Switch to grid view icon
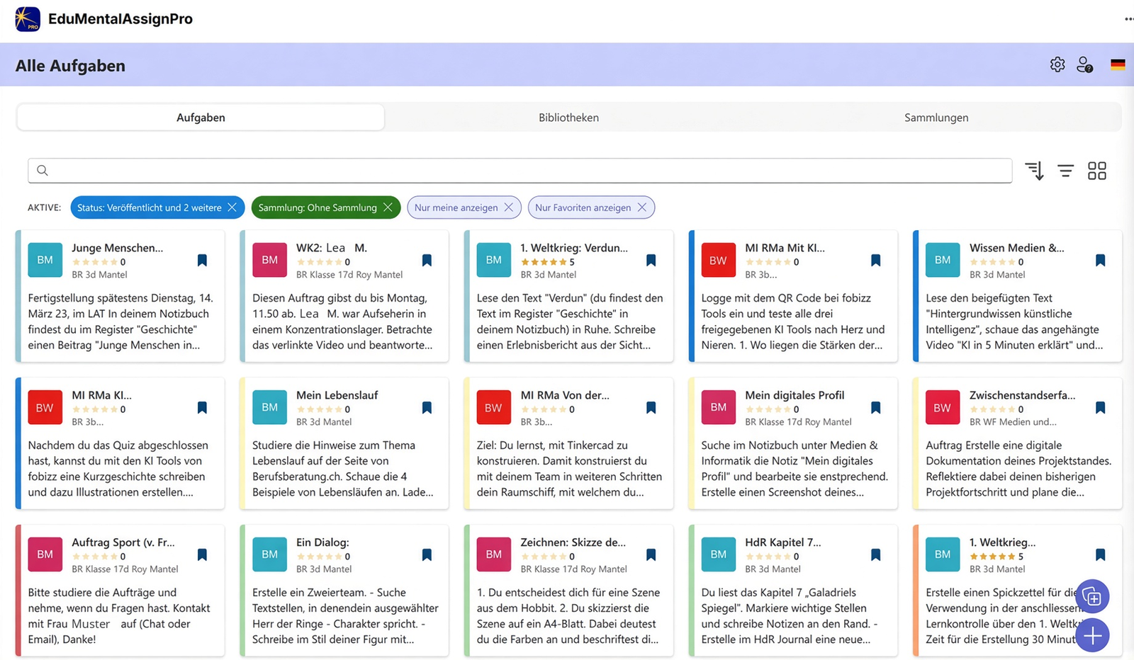Image resolution: width=1134 pixels, height=660 pixels. tap(1097, 171)
